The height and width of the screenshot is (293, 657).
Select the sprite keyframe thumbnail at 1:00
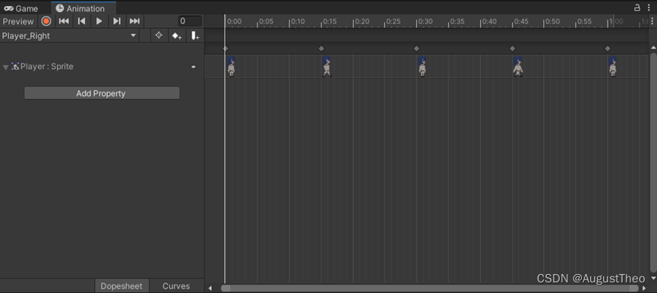pos(613,67)
